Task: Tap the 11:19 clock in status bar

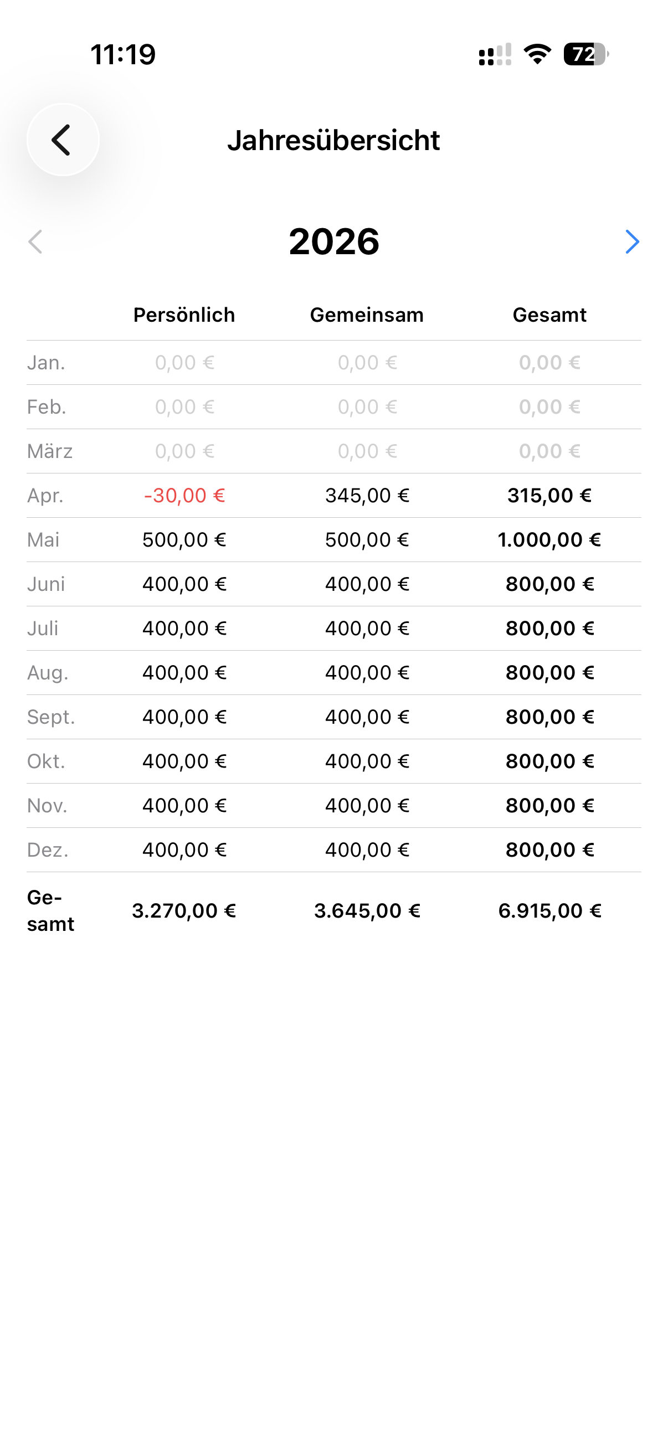Action: click(123, 55)
